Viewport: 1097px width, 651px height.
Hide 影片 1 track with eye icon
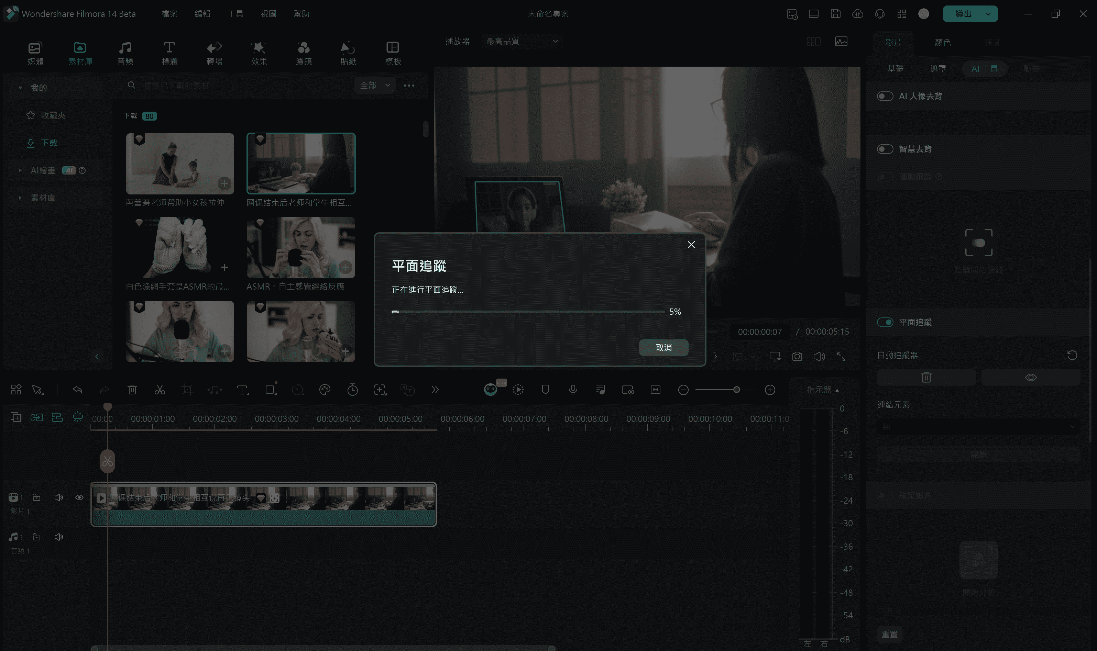tap(79, 497)
